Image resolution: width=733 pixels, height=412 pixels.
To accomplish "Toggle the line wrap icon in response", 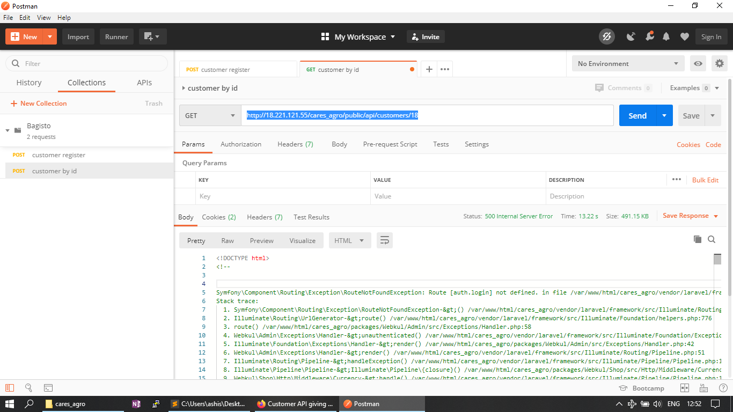I will click(x=385, y=240).
